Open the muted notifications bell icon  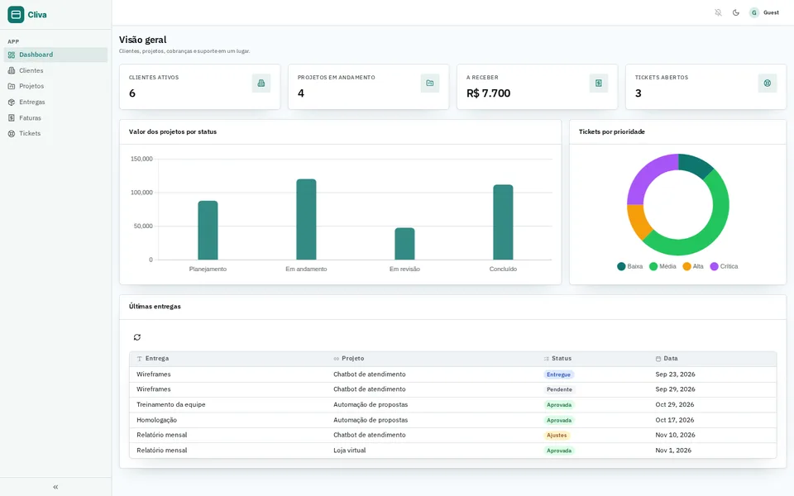pos(718,12)
